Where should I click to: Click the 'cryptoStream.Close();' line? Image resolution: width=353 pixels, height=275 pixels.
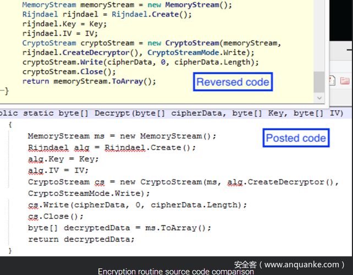[x=69, y=72]
